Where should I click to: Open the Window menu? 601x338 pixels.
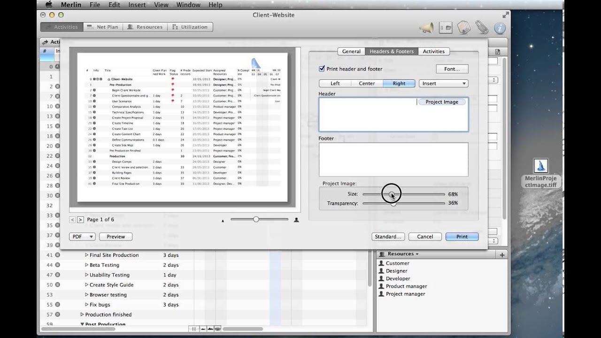(188, 5)
